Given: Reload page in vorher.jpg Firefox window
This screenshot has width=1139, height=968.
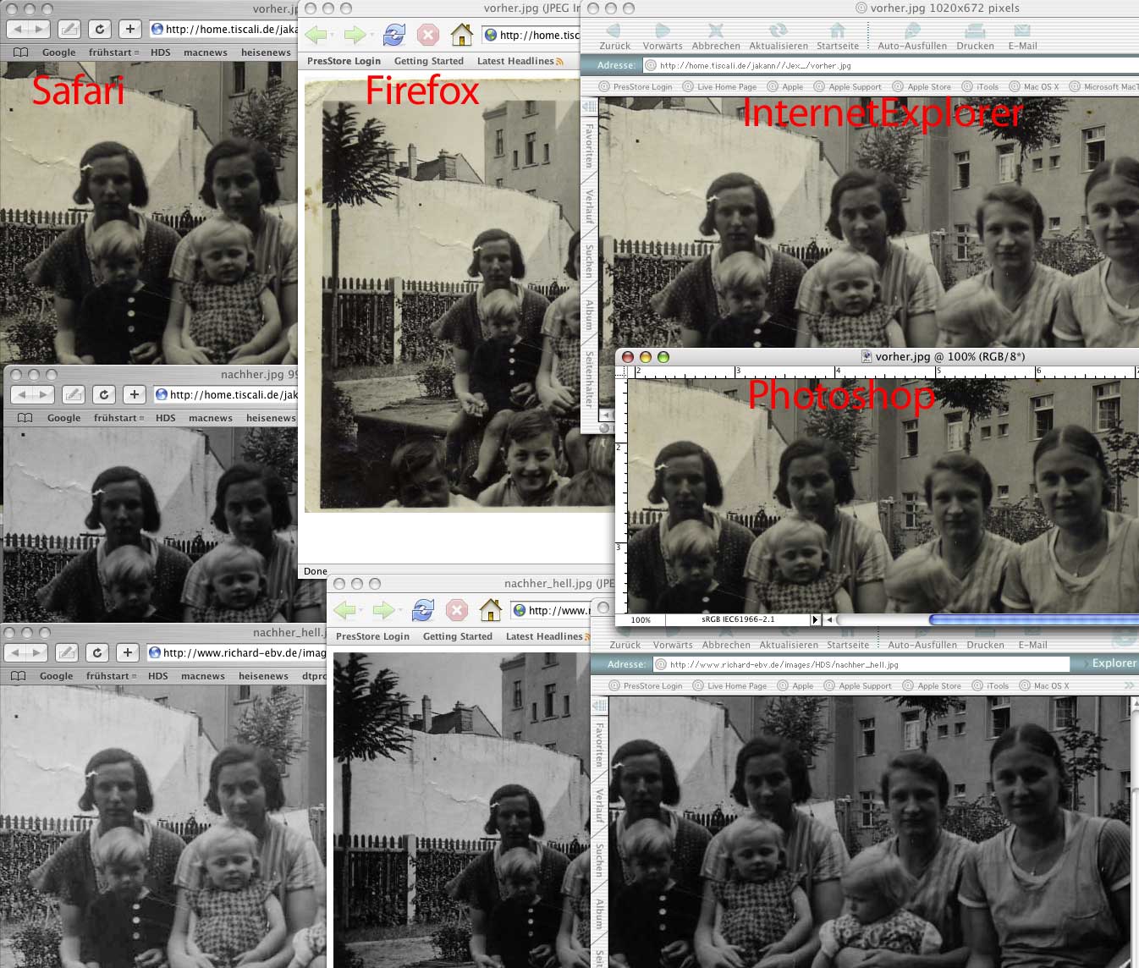Looking at the screenshot, I should point(393,35).
